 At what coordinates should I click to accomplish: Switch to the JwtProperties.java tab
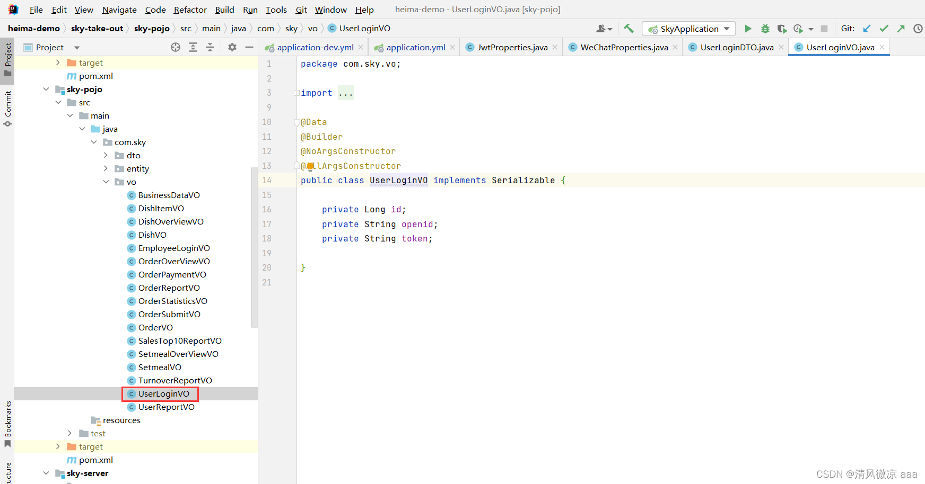pyautogui.click(x=512, y=47)
